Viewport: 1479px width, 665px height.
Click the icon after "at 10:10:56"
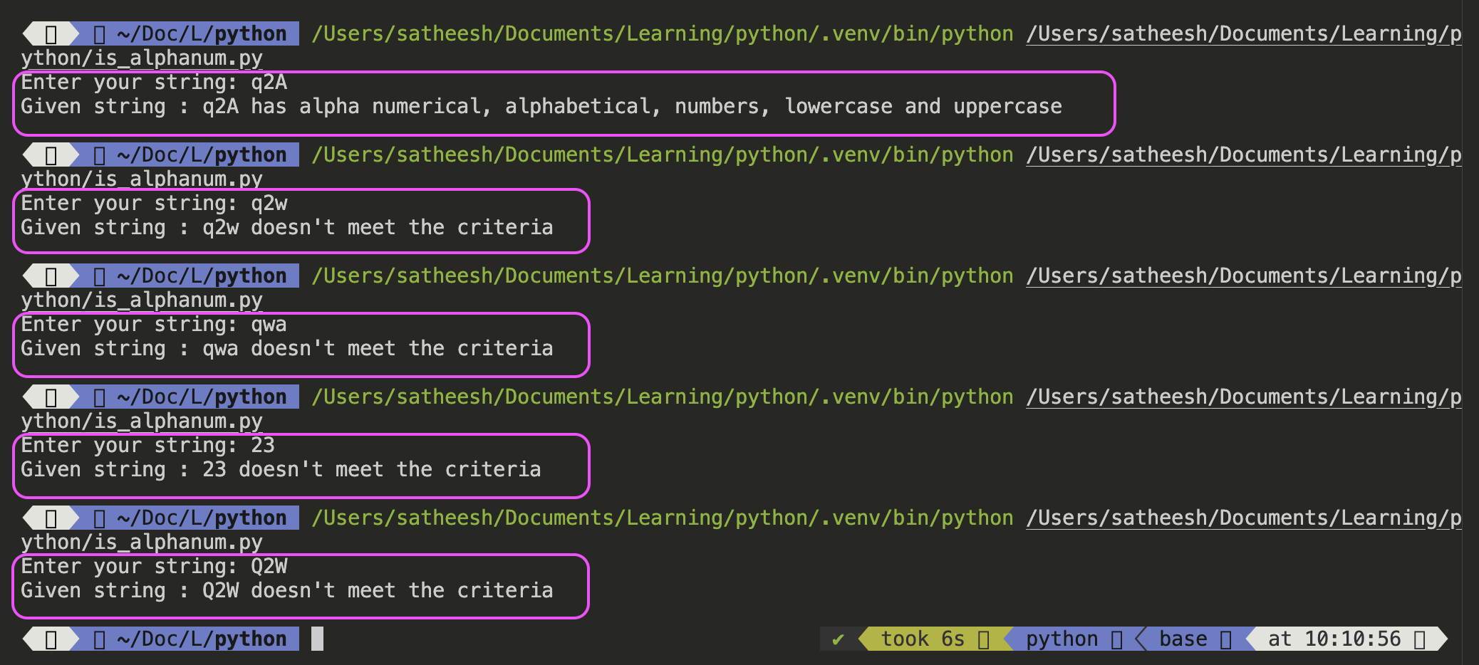[x=1419, y=639]
